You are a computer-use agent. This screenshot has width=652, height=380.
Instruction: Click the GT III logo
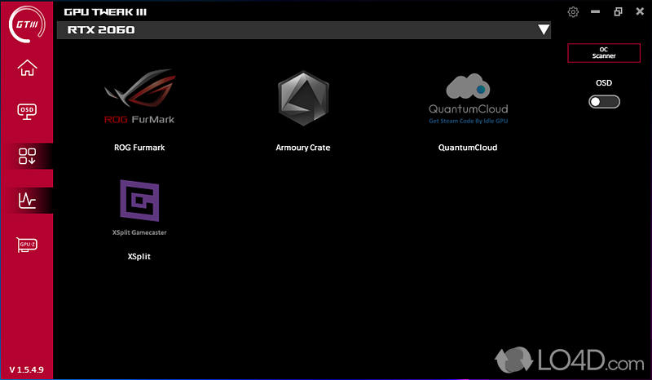coord(27,24)
